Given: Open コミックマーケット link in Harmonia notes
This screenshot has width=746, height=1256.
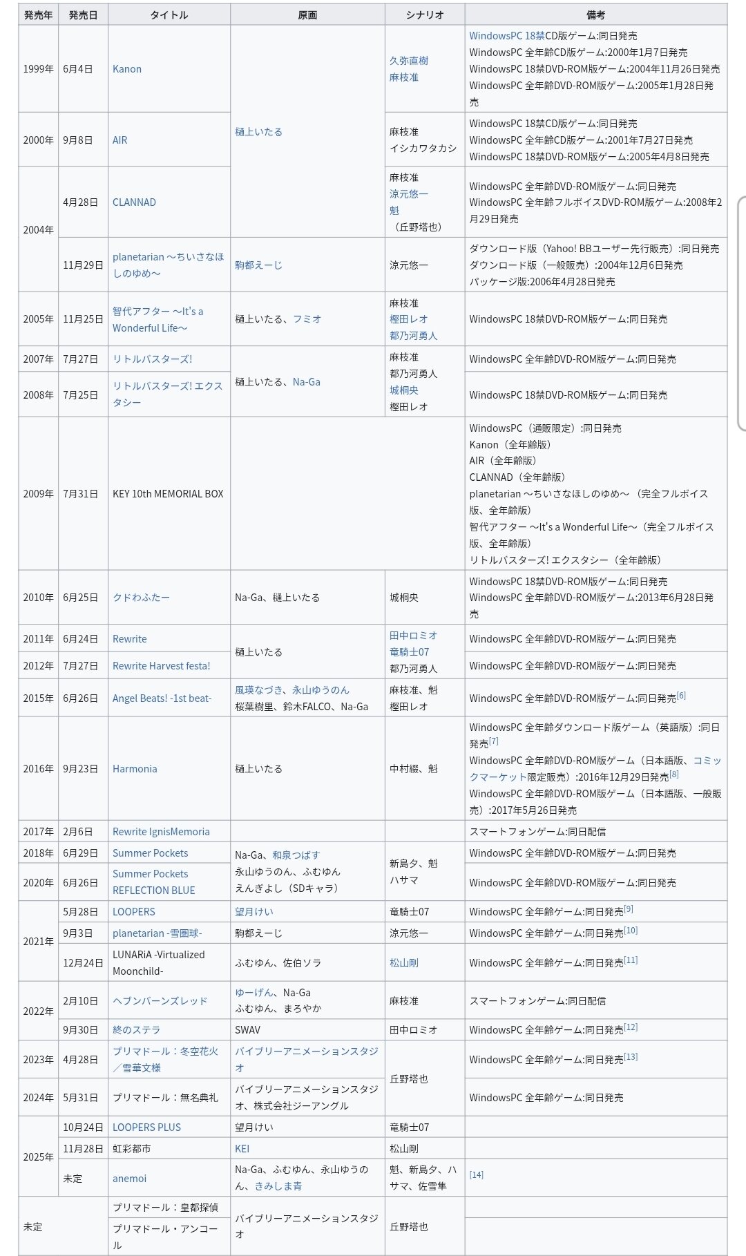Looking at the screenshot, I should (x=595, y=769).
